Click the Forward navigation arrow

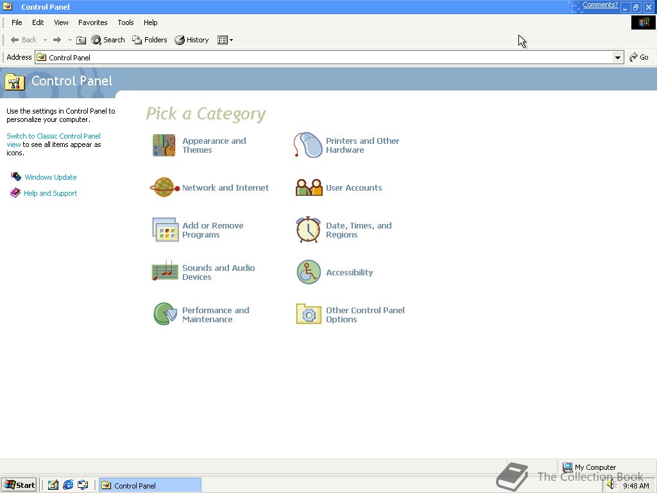point(57,40)
